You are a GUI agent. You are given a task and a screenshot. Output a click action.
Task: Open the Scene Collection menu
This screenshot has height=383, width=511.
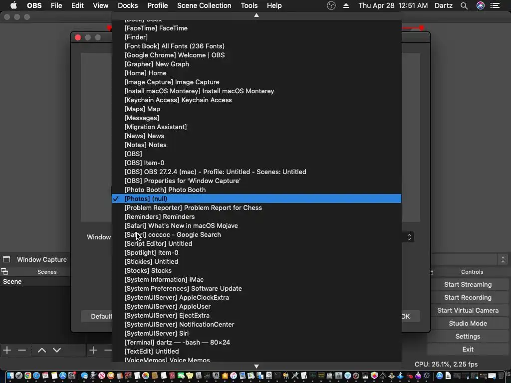pyautogui.click(x=204, y=5)
